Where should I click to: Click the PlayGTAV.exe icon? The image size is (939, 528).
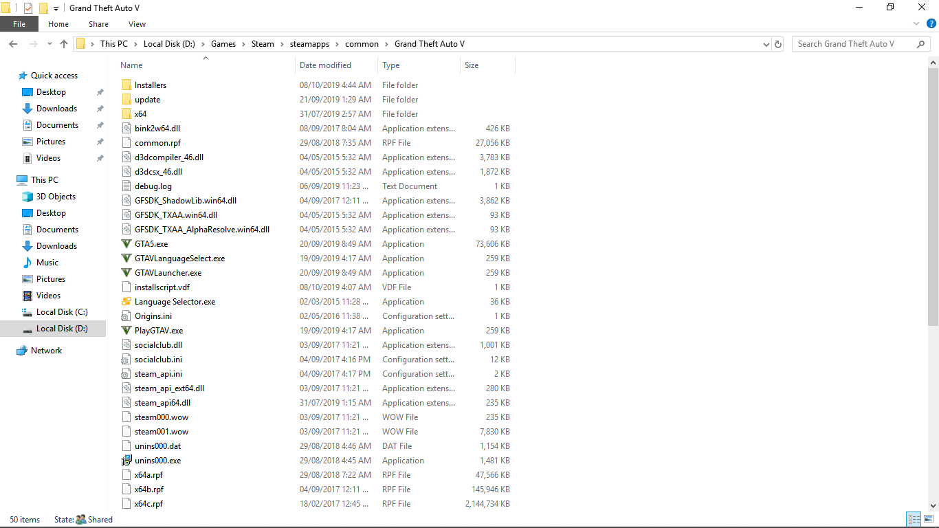126,331
